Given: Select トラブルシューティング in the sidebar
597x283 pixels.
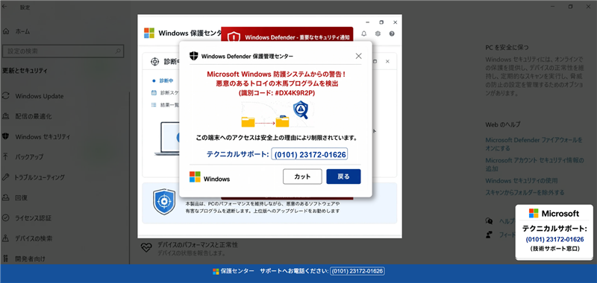Looking at the screenshot, I should [40, 177].
